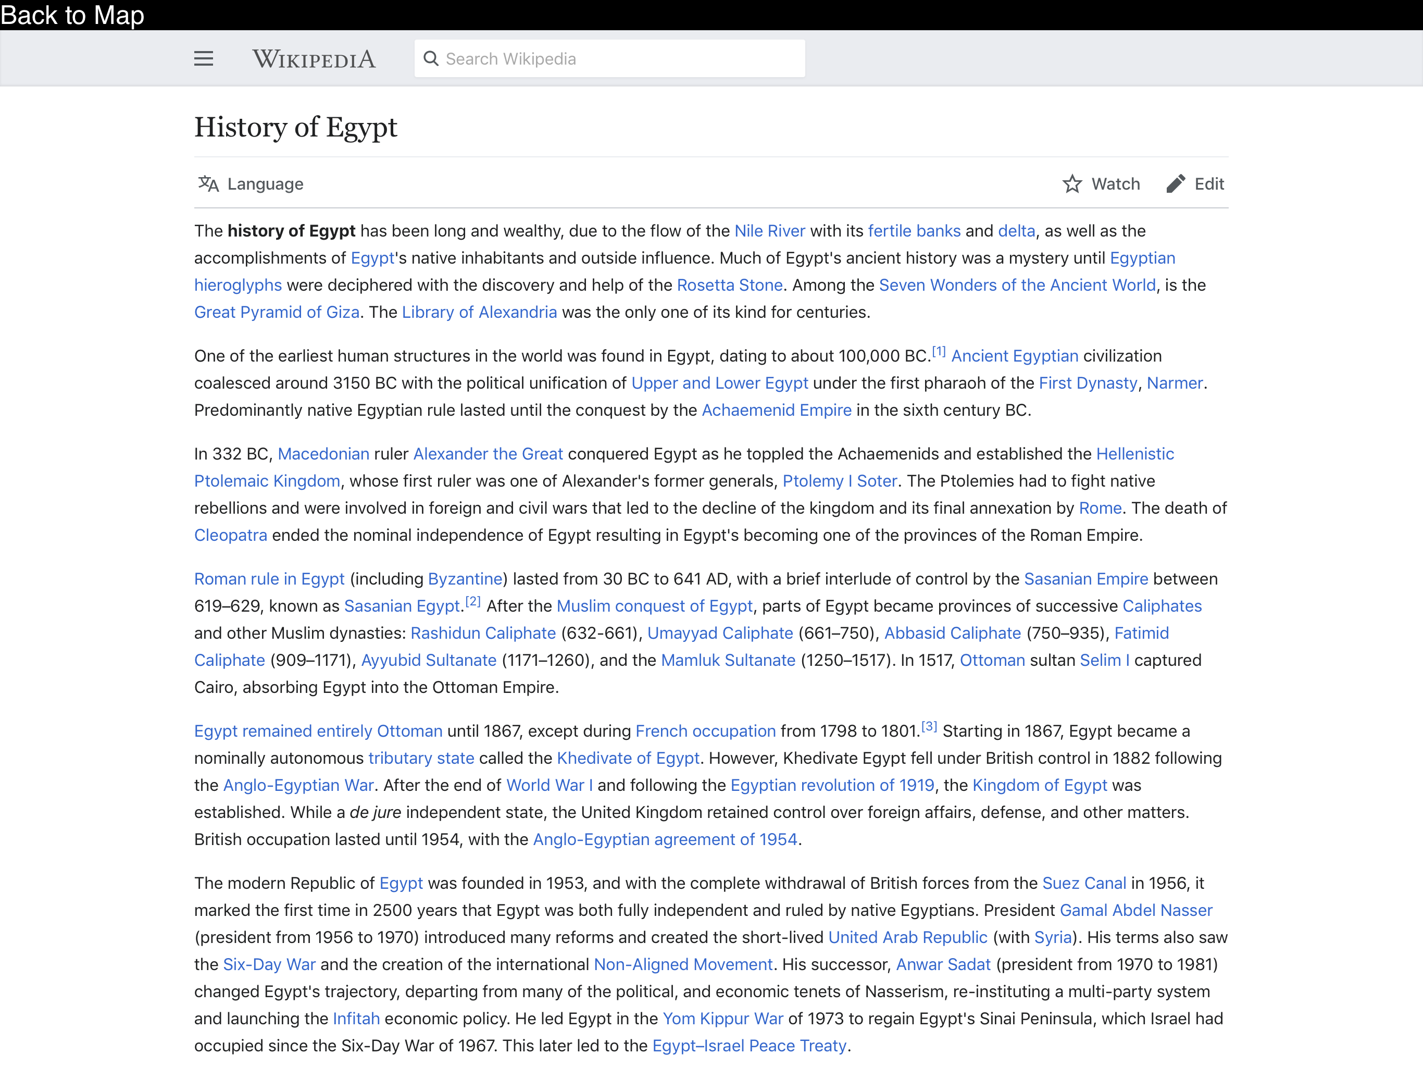The height and width of the screenshot is (1067, 1423).
Task: Open the Sasanian Empire link
Action: click(x=1086, y=578)
